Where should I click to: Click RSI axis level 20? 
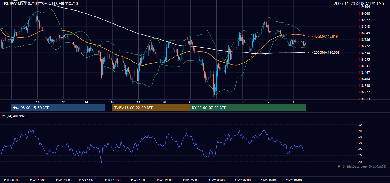click(360, 162)
